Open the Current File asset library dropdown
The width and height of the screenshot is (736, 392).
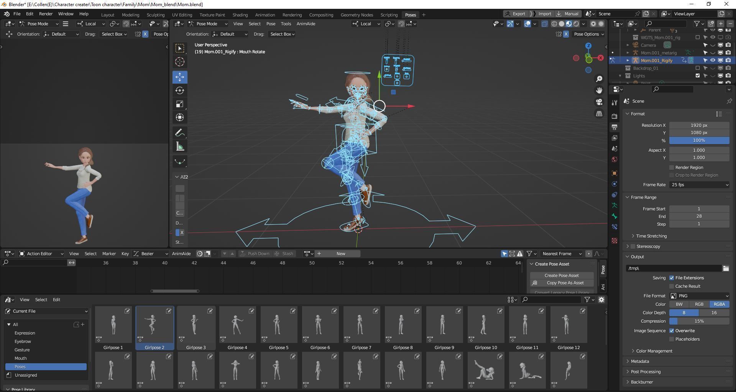[x=46, y=311]
